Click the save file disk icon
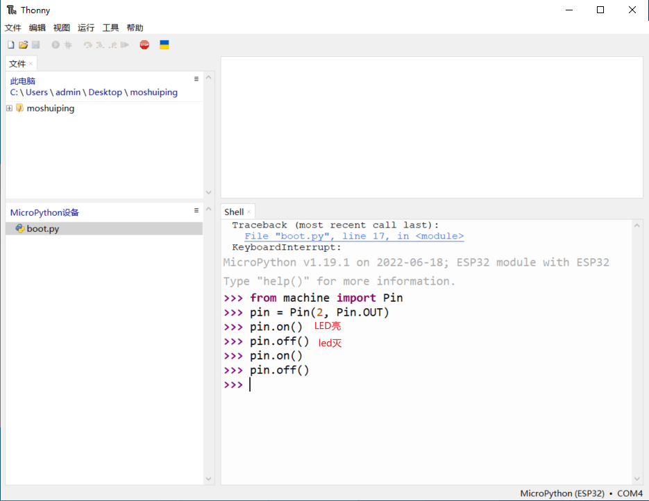This screenshot has width=649, height=501. pos(35,45)
